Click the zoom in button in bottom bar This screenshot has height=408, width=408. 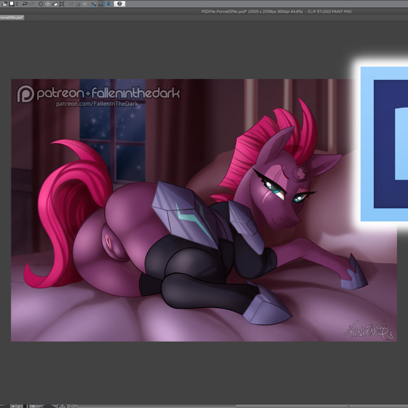tap(19, 406)
